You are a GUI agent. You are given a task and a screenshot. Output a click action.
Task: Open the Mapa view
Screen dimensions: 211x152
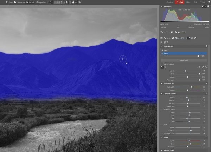(x=9, y=2)
